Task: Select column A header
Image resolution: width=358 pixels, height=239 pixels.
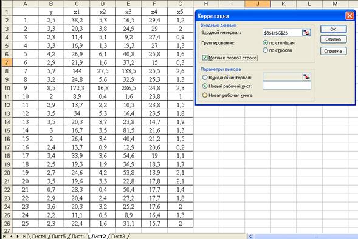Action: point(25,4)
